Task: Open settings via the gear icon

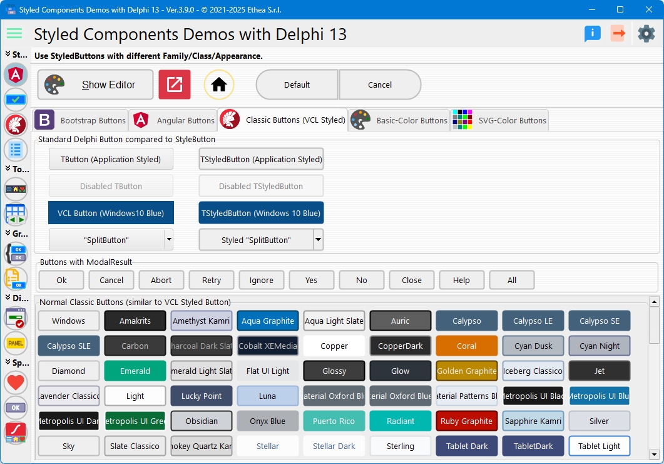Action: click(646, 34)
